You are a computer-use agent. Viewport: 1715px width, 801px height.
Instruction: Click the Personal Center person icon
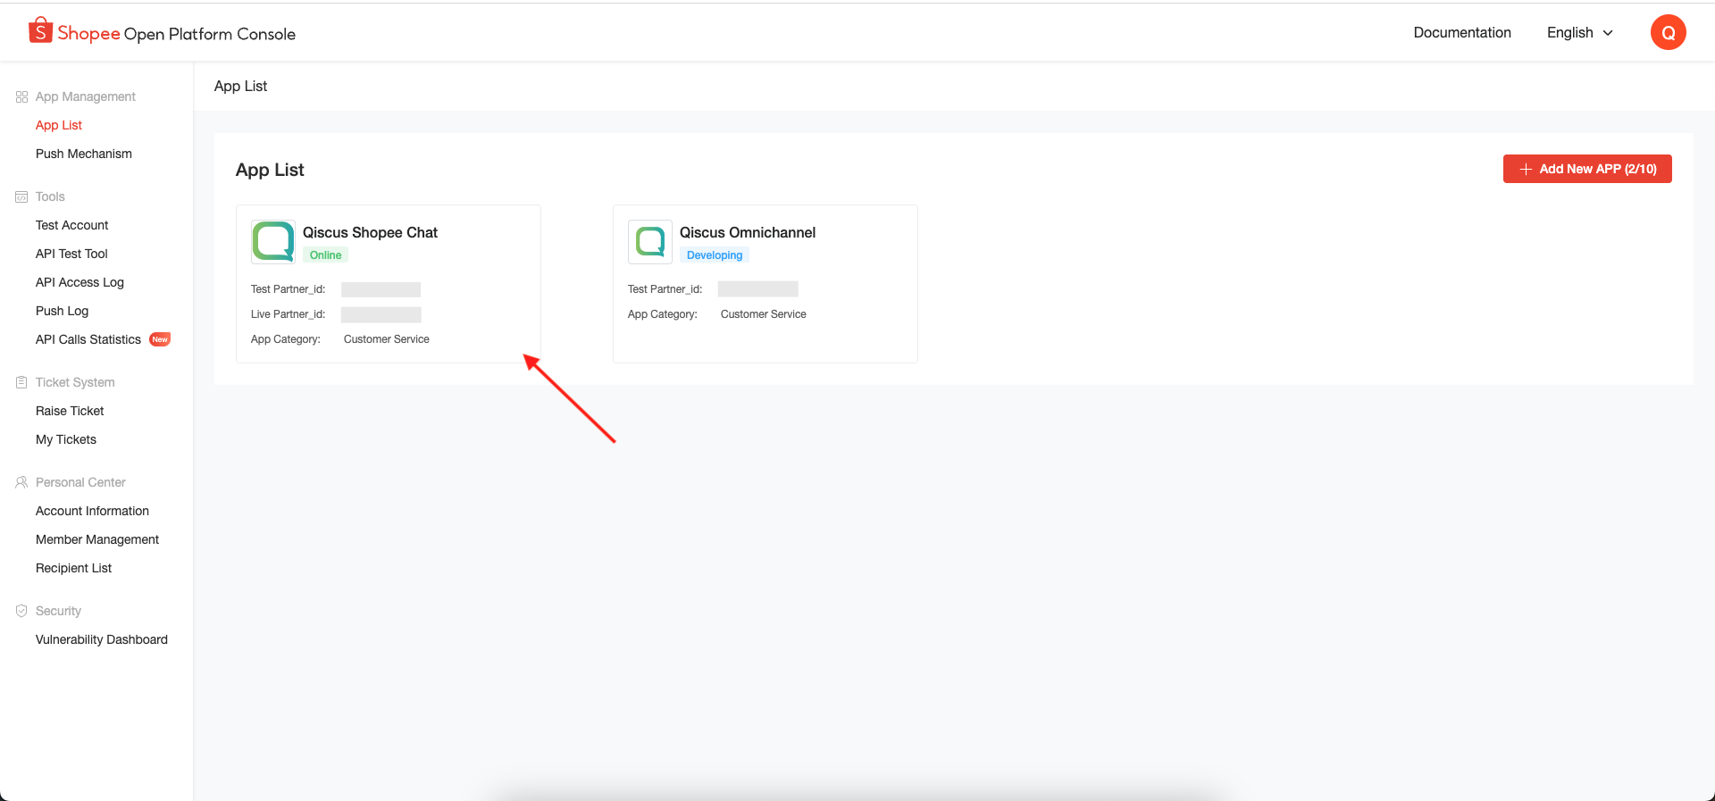pyautogui.click(x=21, y=482)
